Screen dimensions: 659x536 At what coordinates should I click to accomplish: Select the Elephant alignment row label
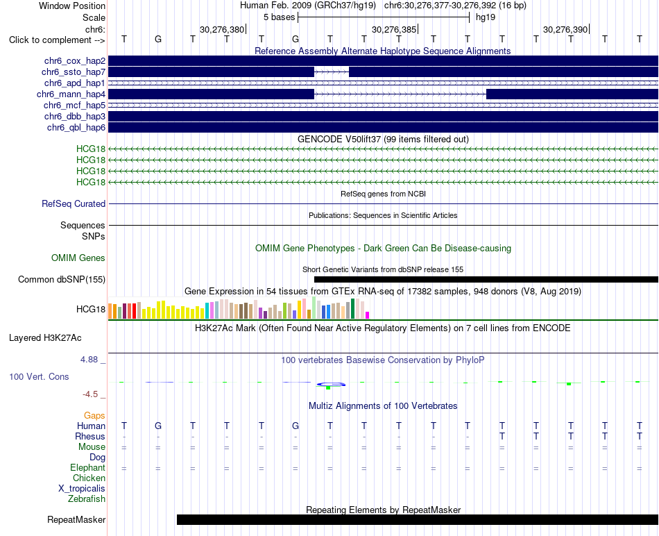[x=88, y=468]
